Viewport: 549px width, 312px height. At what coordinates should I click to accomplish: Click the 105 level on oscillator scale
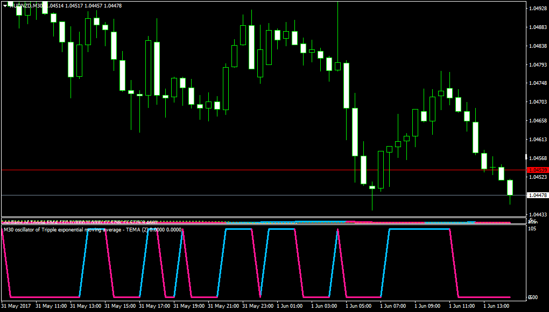(532, 229)
